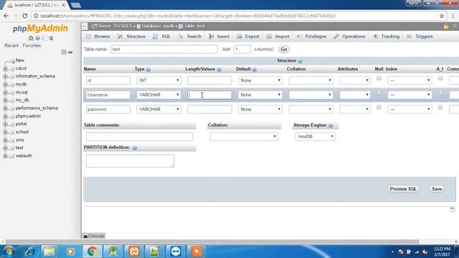Screen dimensions: 459x258
Task: Click the Storage Engine help icon
Action: (x=331, y=125)
